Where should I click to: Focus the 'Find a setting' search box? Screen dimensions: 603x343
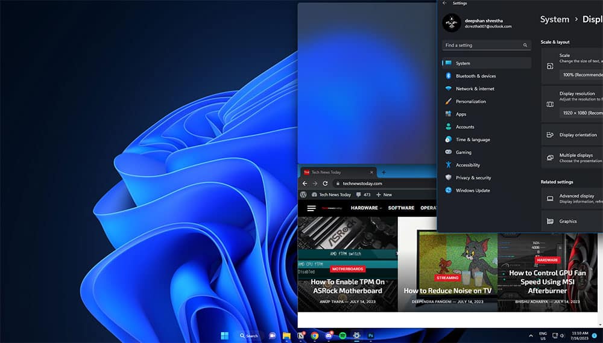486,45
